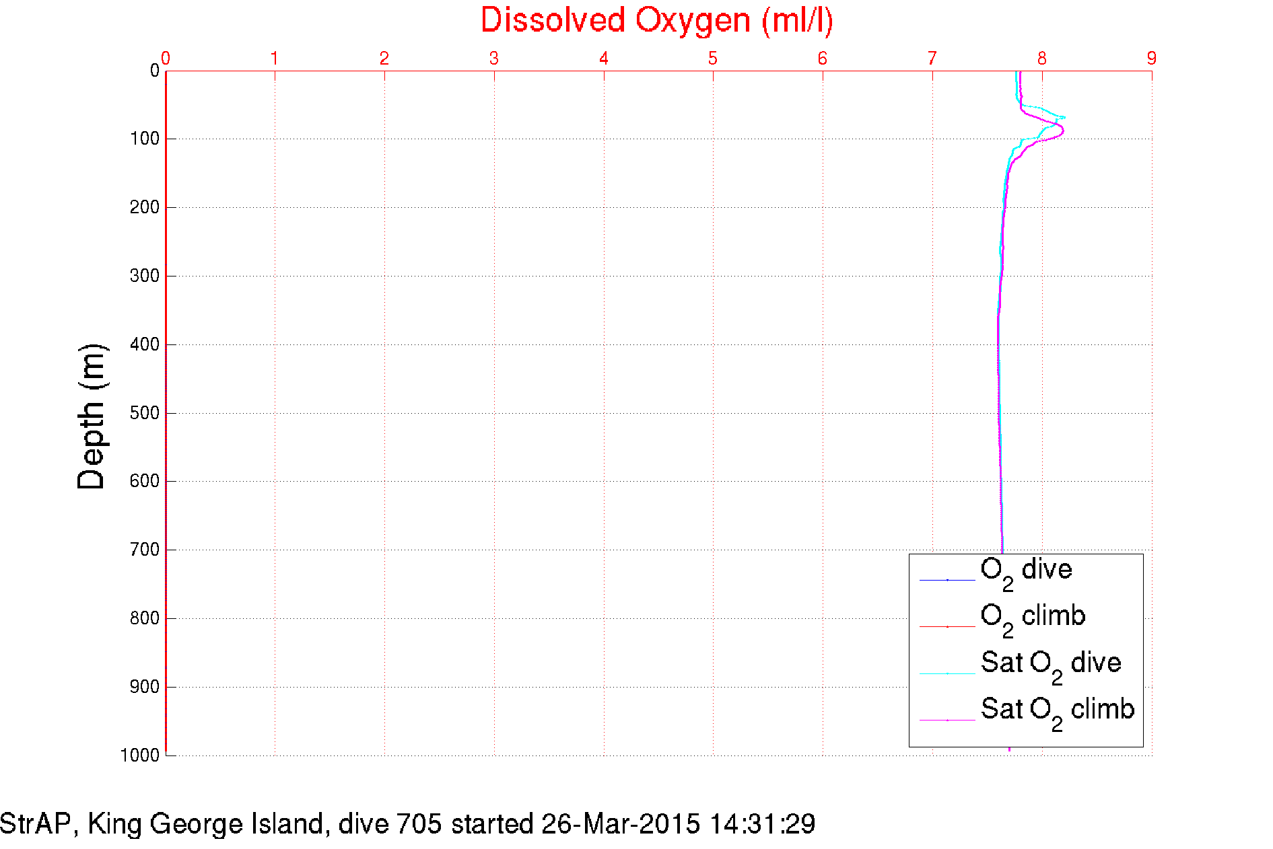
Task: Click the Sat O2 dive legend label
Action: [x=1050, y=664]
